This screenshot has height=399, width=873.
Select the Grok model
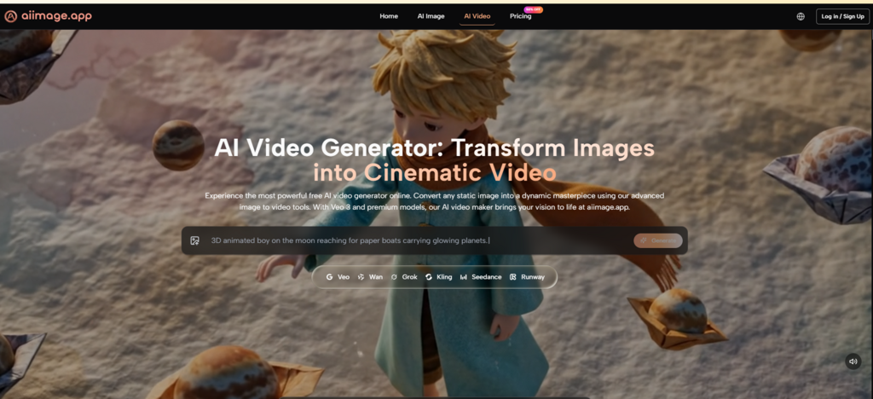pyautogui.click(x=404, y=276)
